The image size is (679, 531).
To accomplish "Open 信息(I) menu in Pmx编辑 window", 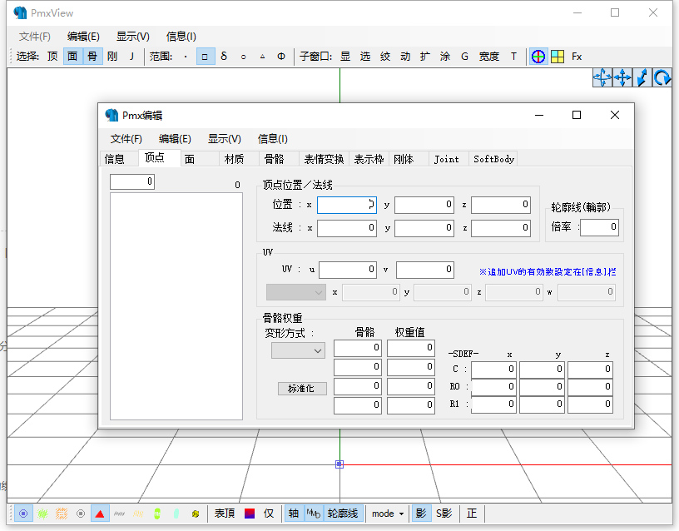I will tap(273, 139).
